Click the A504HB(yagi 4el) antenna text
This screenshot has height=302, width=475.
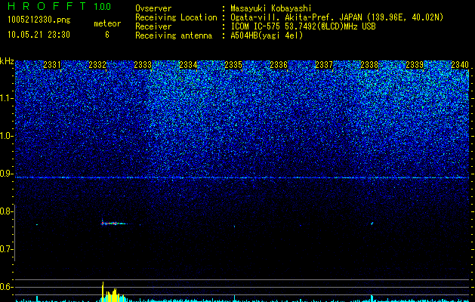267,35
